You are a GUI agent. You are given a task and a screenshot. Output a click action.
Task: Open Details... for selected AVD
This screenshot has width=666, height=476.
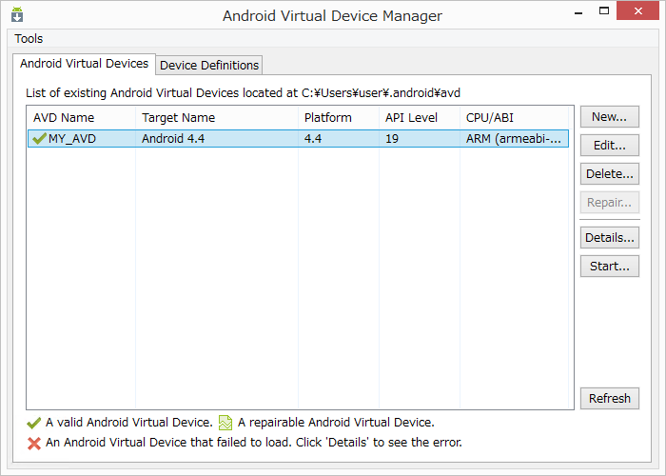(x=610, y=238)
